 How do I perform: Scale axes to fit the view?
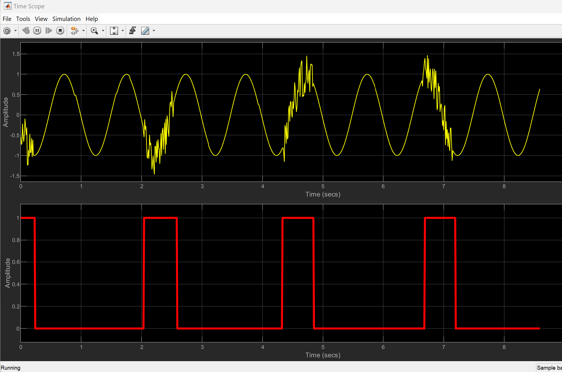(114, 31)
